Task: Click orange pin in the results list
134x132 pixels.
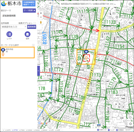Action: 3,54
